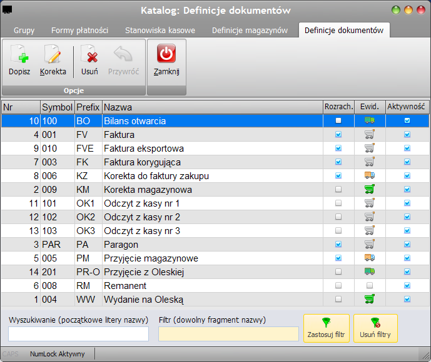This screenshot has width=431, height=362.
Task: Click the Symbol column header
Action: 58,107
